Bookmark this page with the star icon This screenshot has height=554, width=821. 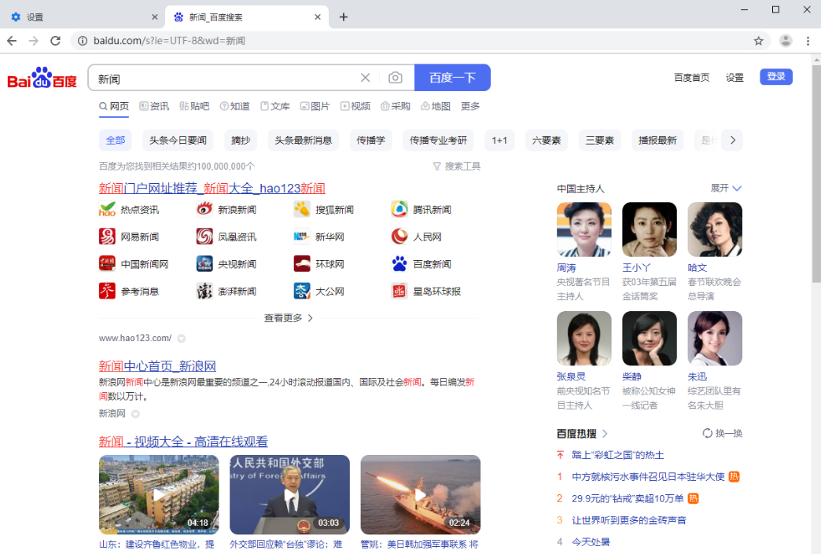pyautogui.click(x=758, y=41)
